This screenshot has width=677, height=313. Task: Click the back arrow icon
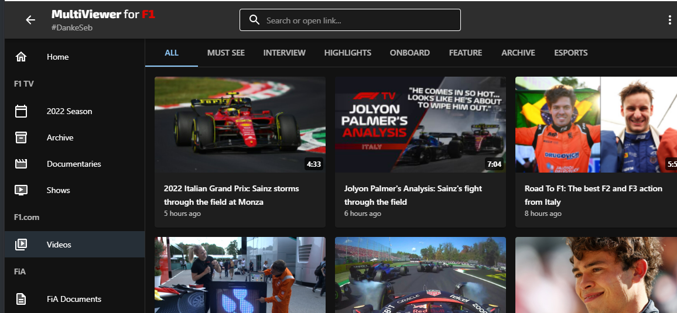[x=30, y=20]
